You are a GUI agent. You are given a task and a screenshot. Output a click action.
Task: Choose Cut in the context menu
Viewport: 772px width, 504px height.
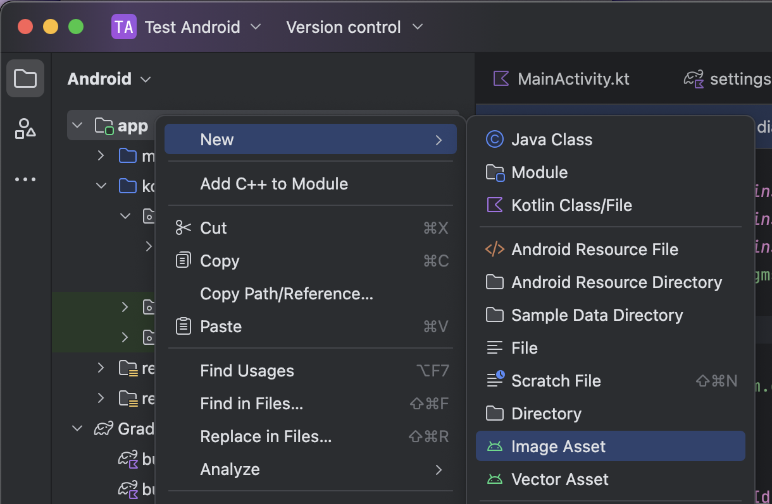coord(311,228)
